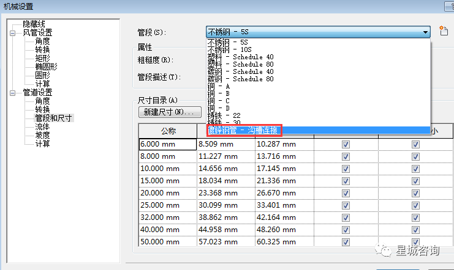Choose 镀锌钢管 - 沟槽连接 option

tap(319, 131)
